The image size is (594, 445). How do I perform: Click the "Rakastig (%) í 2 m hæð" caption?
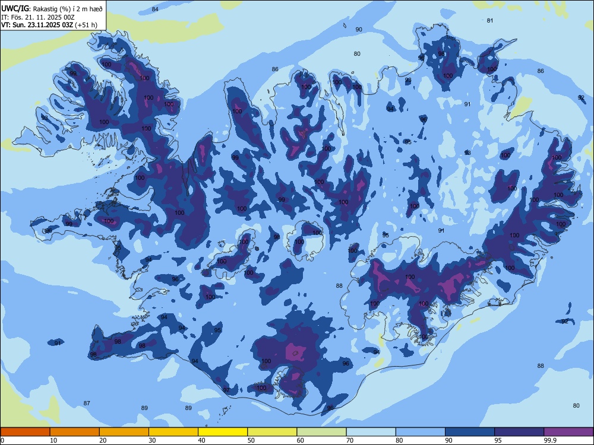click(x=68, y=9)
